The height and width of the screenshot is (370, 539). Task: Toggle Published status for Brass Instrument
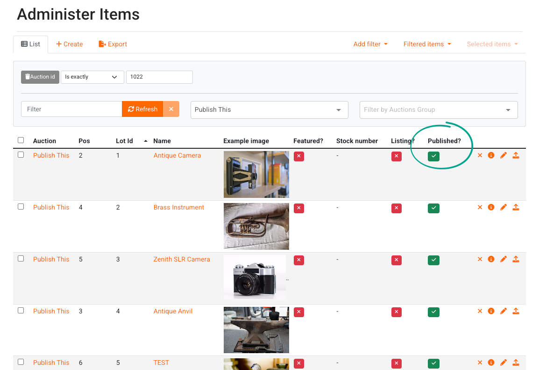click(433, 208)
